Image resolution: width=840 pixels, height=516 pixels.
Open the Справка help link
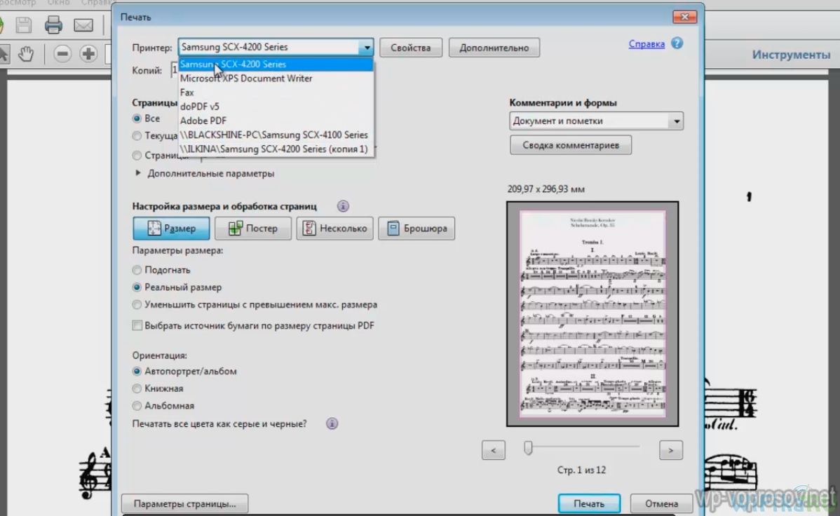pos(646,43)
